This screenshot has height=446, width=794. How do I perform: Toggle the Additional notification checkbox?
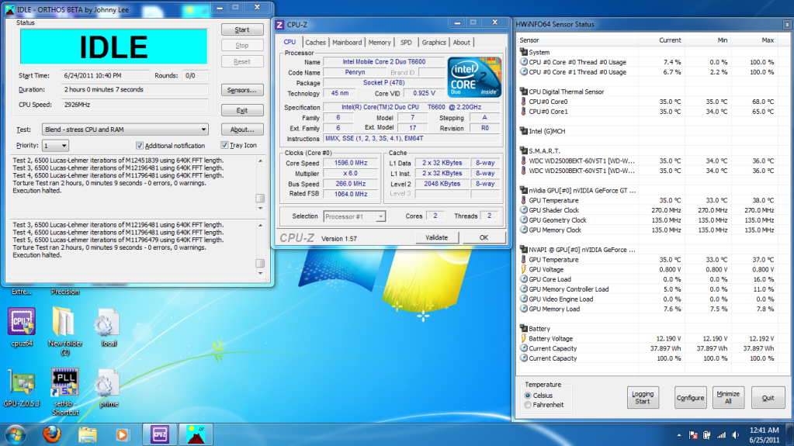point(139,145)
